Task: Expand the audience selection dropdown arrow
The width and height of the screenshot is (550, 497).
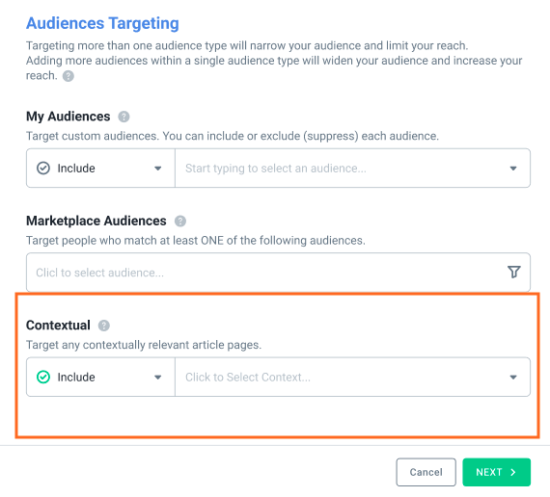Action: coord(513,169)
